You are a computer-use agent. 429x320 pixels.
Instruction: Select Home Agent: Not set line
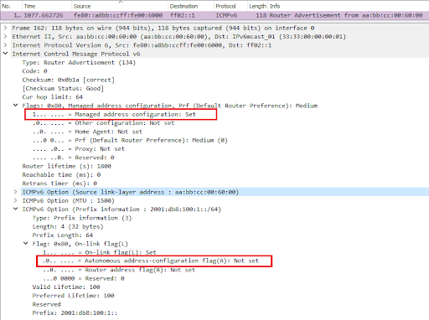87,132
